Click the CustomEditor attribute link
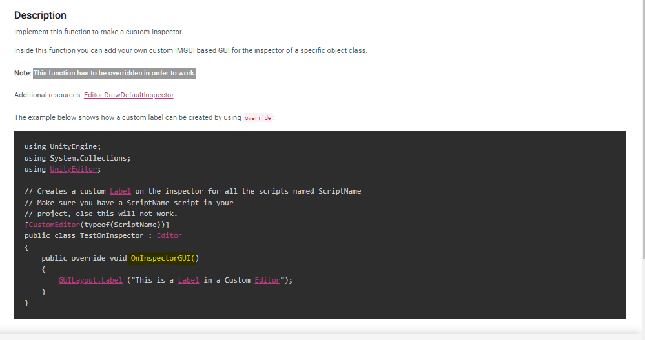645x340 pixels. (54, 225)
